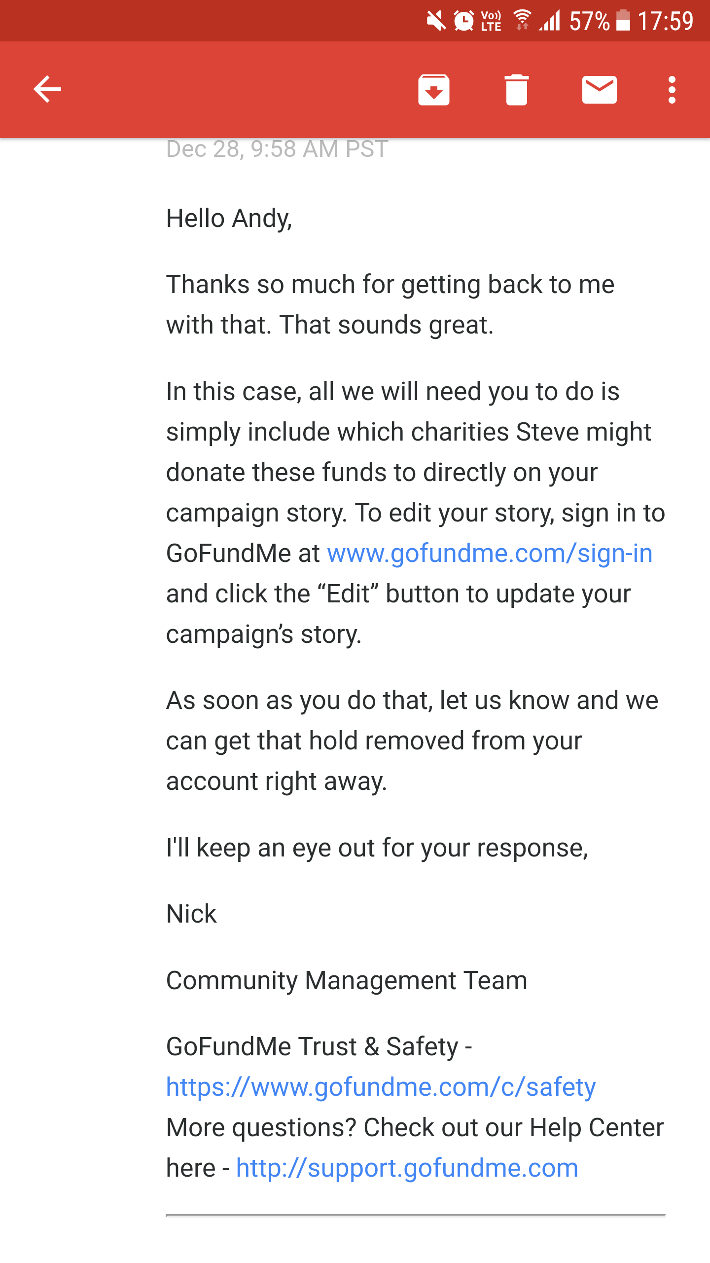The height and width of the screenshot is (1263, 710).
Task: Tap the Wi-Fi signal status icon
Action: tap(522, 21)
